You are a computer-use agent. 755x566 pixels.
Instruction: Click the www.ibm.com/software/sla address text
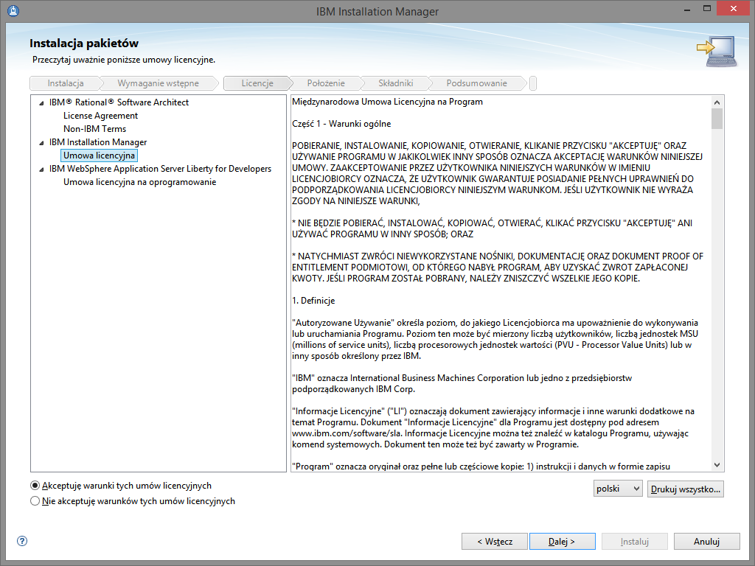tap(347, 433)
